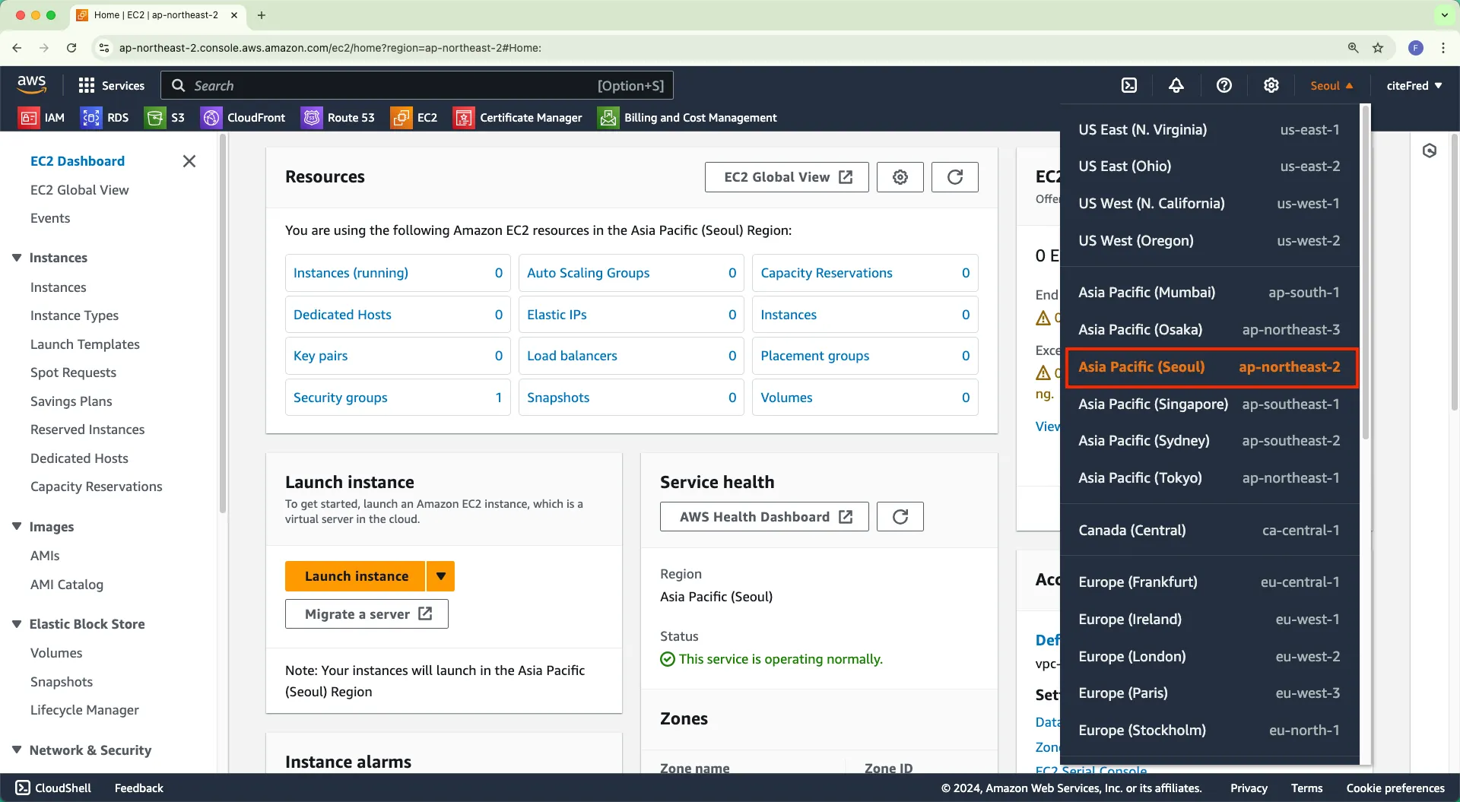Select Europe (Frankfurt) region
The height and width of the screenshot is (802, 1460).
(1209, 582)
